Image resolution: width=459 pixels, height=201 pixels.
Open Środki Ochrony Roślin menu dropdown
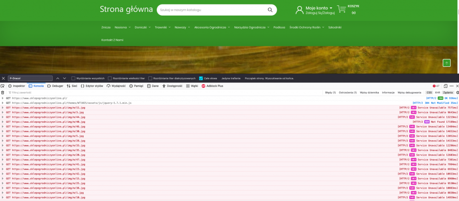point(307,27)
